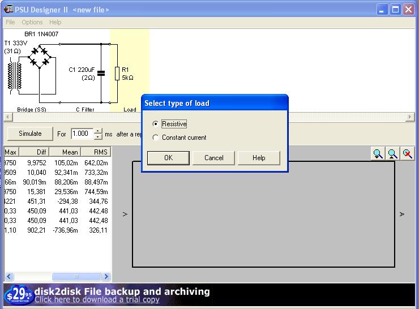This screenshot has height=309, width=419.
Task: Open the File menu
Action: click(10, 22)
